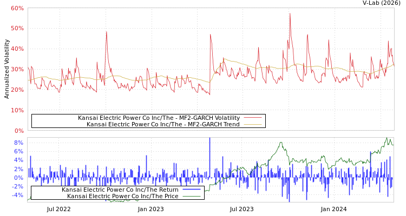The image size is (406, 216).
Task: Click the -4% label on return axis
Action: (x=17, y=195)
